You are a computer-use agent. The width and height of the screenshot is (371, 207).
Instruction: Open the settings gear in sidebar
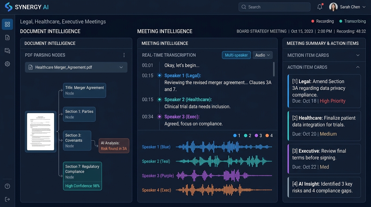click(7, 64)
